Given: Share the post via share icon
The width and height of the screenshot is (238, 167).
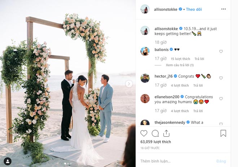Looking at the screenshot, I should [166, 133].
